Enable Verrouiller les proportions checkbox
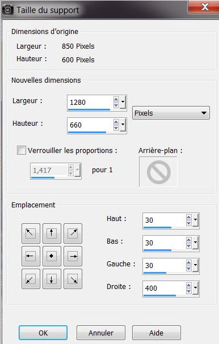 22,150
